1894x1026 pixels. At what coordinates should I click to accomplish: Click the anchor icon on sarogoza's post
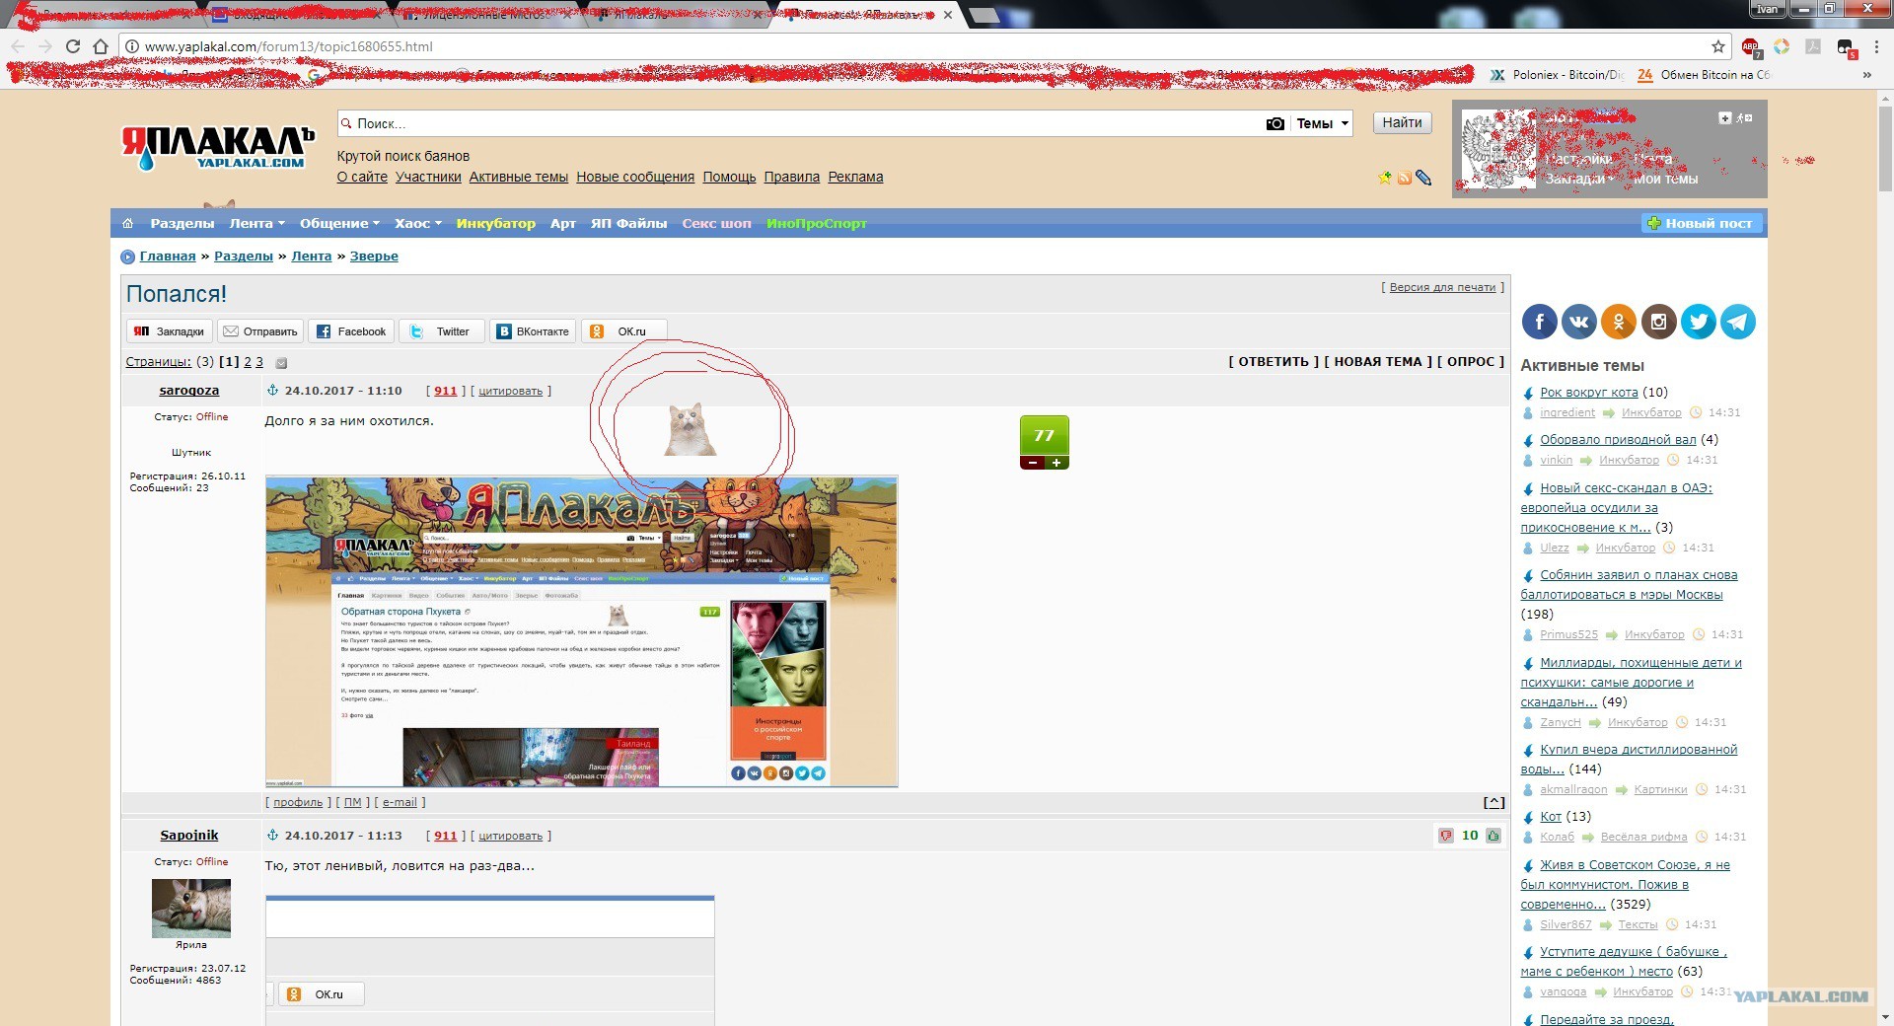(x=273, y=391)
